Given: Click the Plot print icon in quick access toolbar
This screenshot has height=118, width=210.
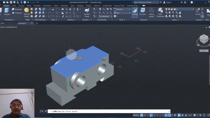Looking at the screenshot, I should coord(25,2).
